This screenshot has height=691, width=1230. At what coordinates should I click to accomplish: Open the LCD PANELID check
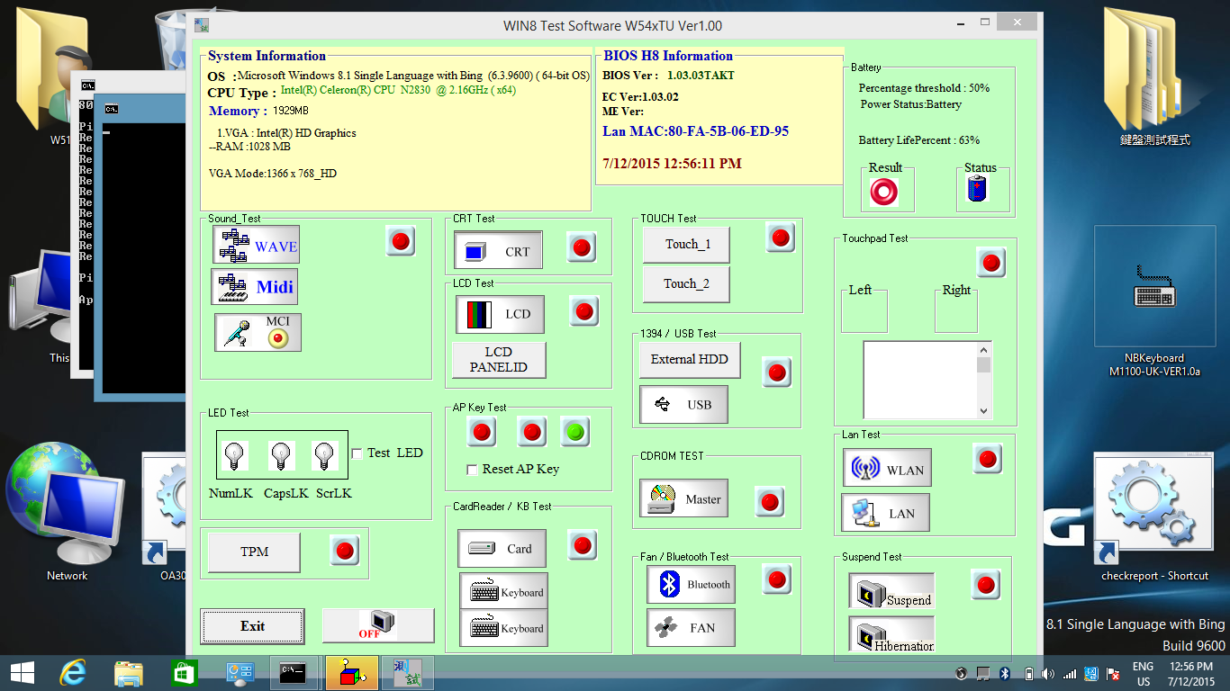(x=499, y=359)
